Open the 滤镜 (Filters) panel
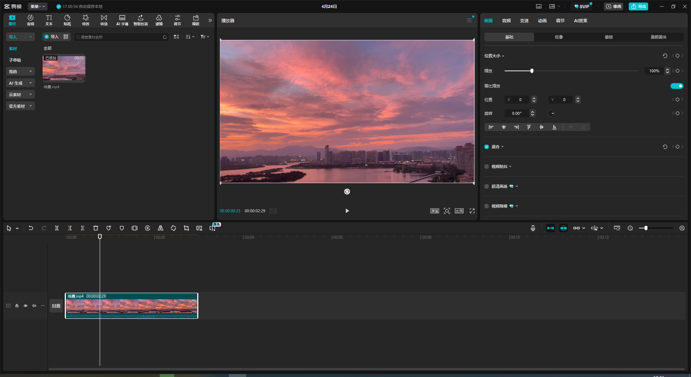This screenshot has width=691, height=377. pyautogui.click(x=159, y=20)
